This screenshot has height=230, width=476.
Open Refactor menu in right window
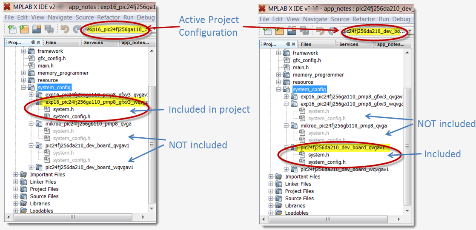coord(364,19)
